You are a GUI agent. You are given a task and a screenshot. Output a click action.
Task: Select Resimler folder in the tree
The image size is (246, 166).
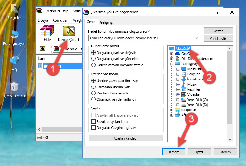pos(194,89)
